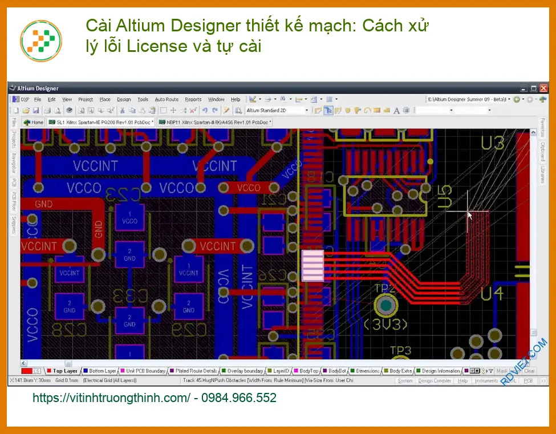The height and width of the screenshot is (434, 556).
Task: Select the Unit PCB Boundary layer tab
Action: [x=143, y=371]
